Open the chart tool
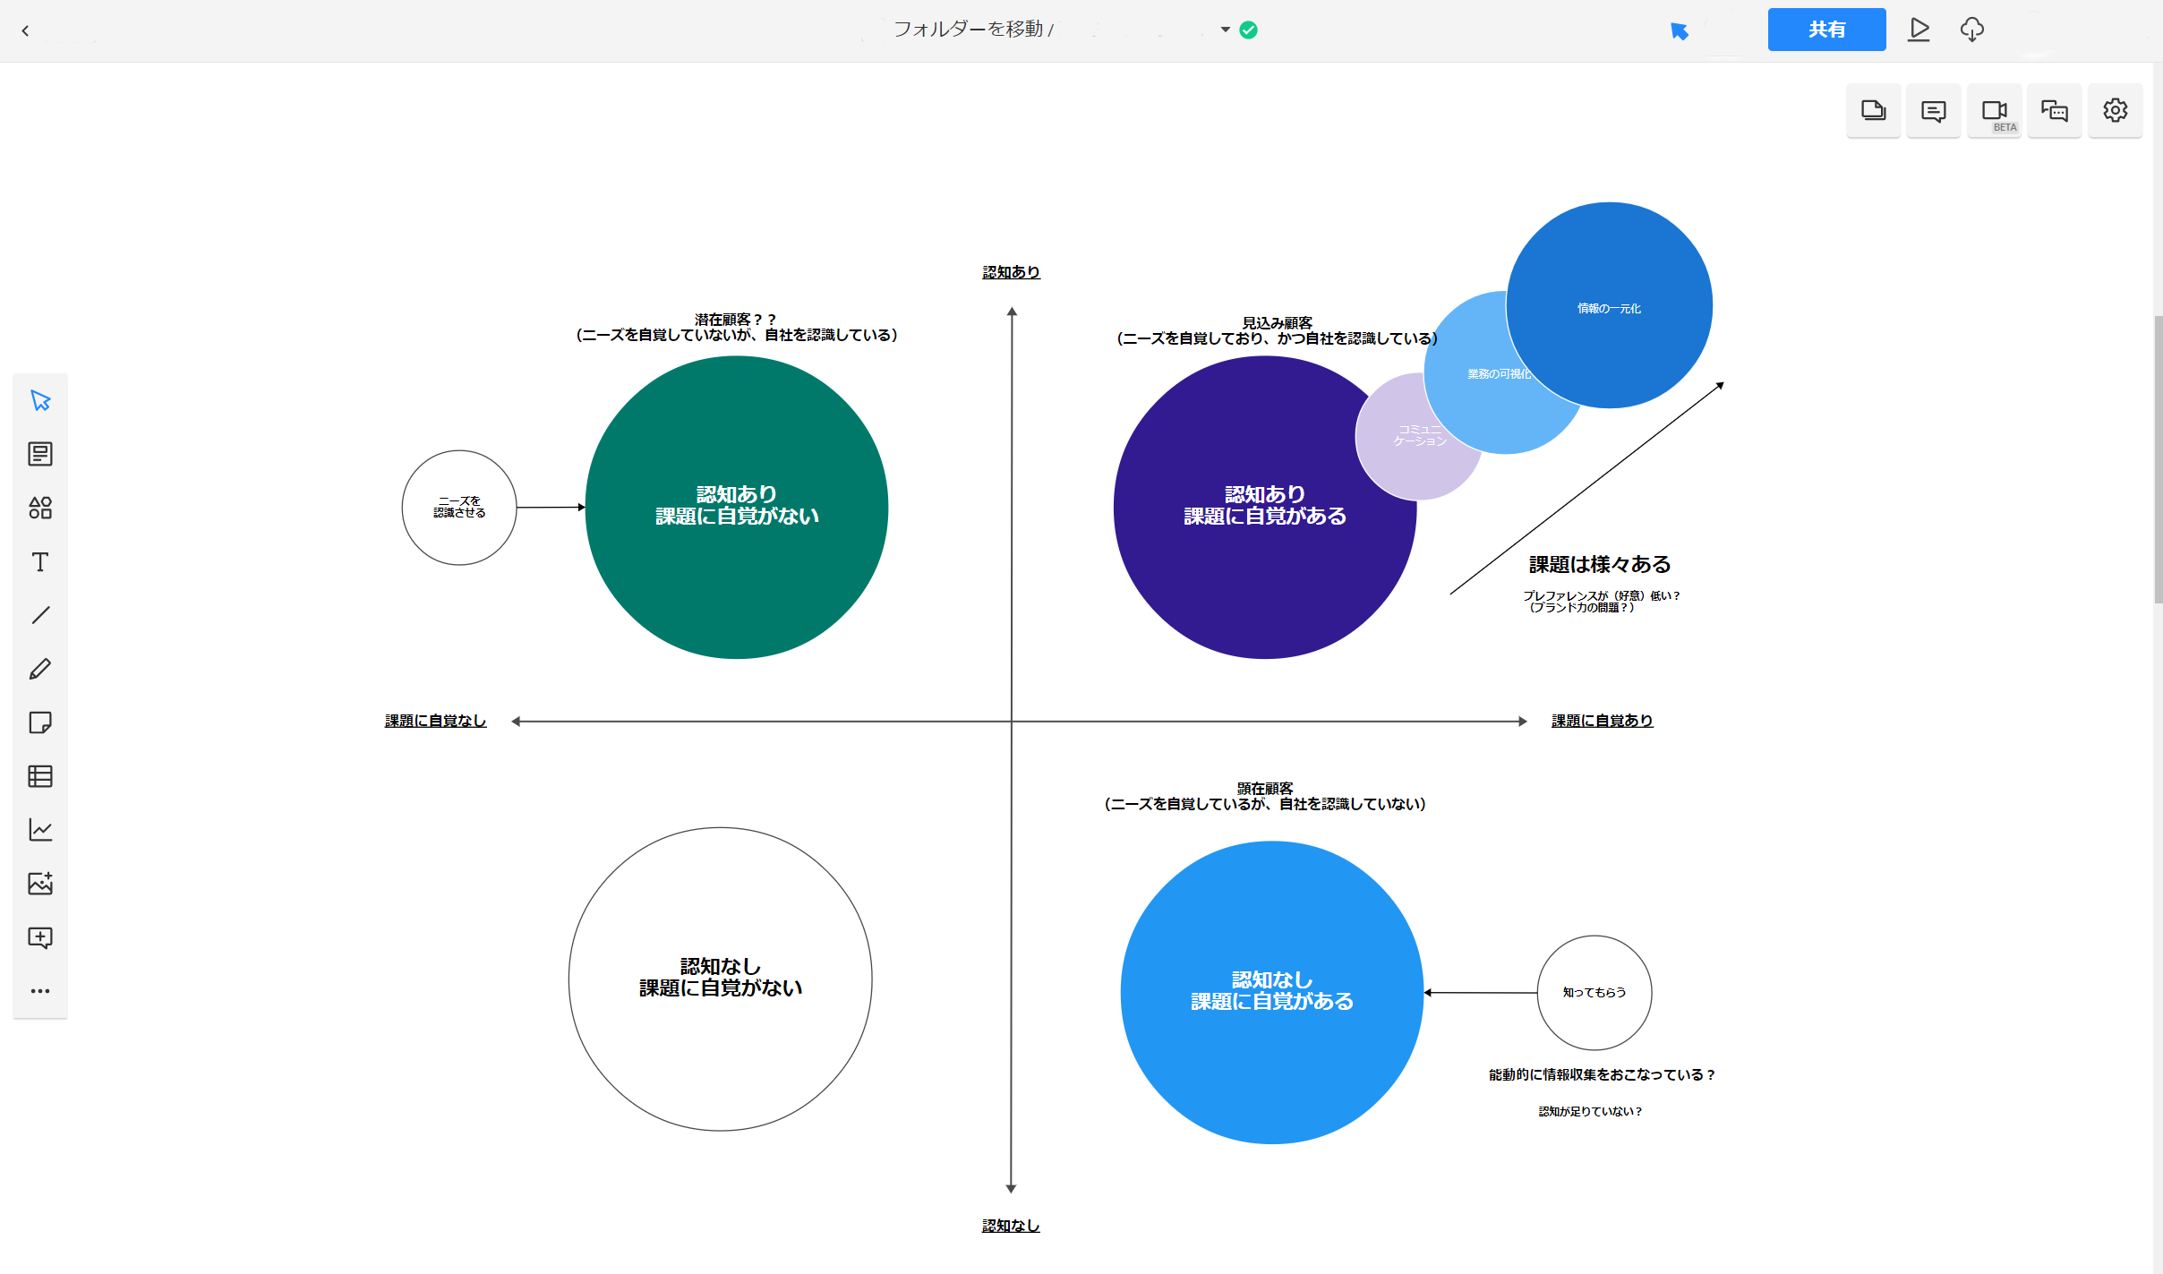Image resolution: width=2163 pixels, height=1274 pixels. 40,830
